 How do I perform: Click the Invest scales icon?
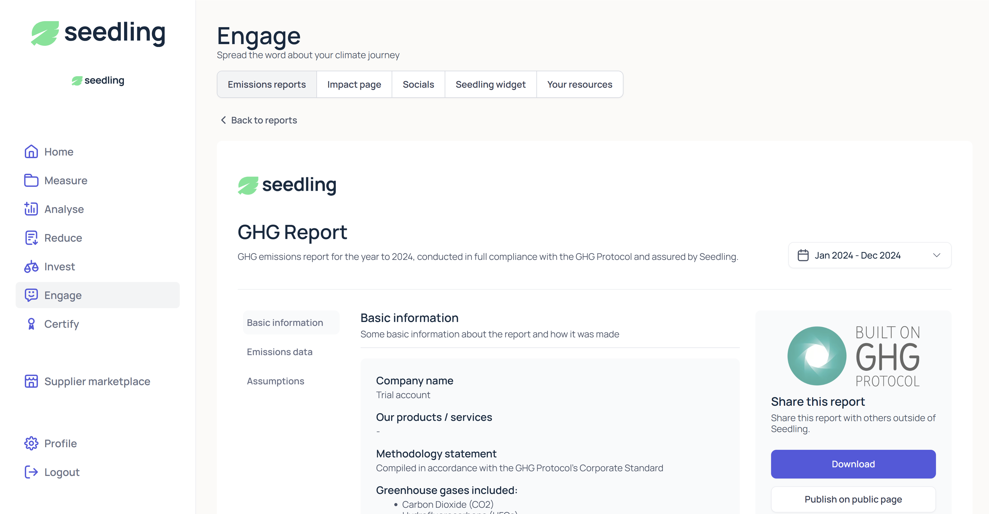click(31, 267)
